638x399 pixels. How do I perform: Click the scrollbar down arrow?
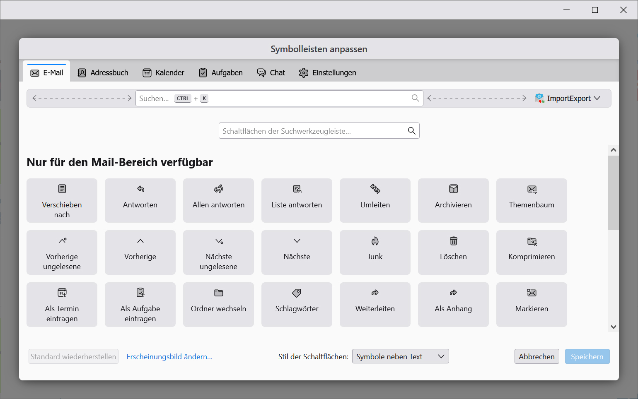click(x=614, y=327)
